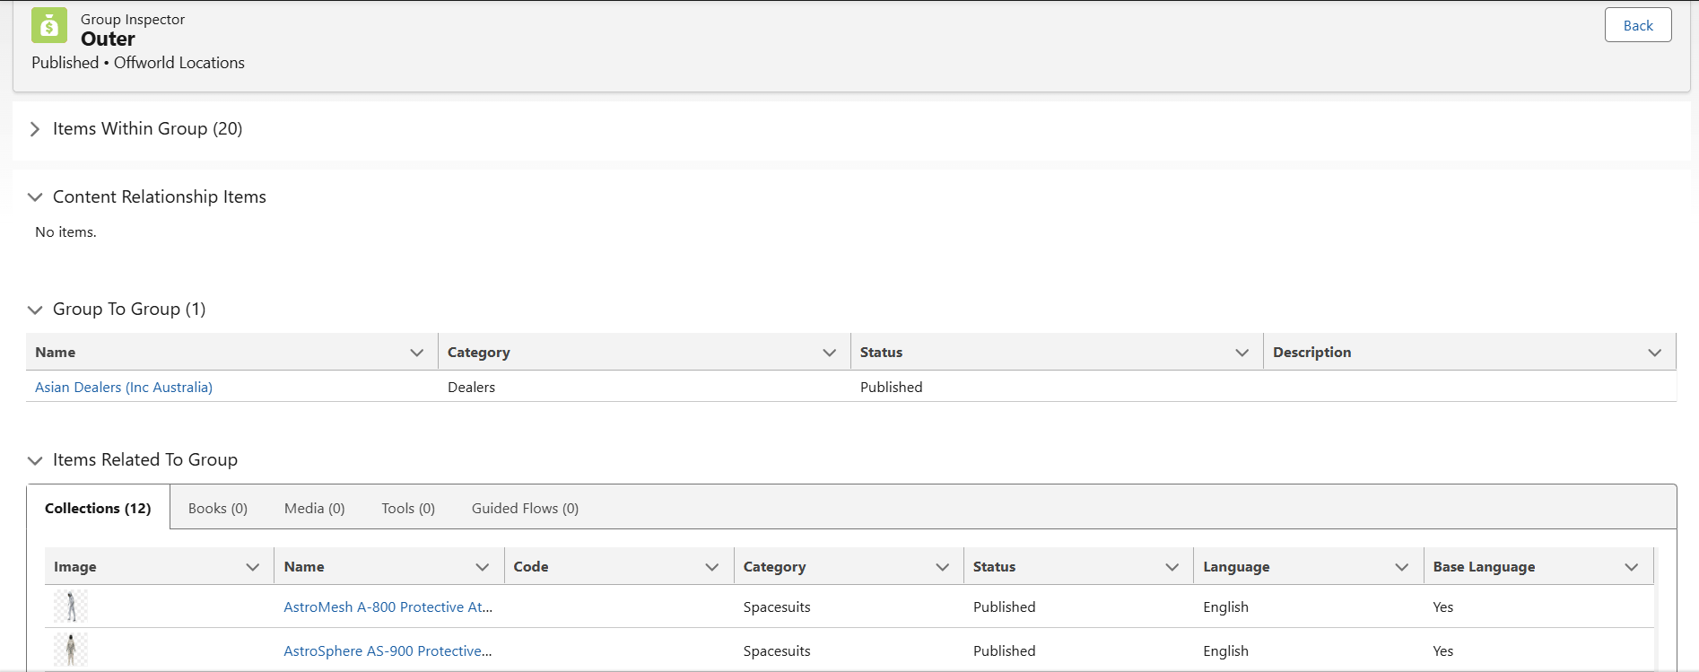Screen dimensions: 1699x672
Task: Open the AstroMesh A-800 Protective link
Action: click(388, 607)
